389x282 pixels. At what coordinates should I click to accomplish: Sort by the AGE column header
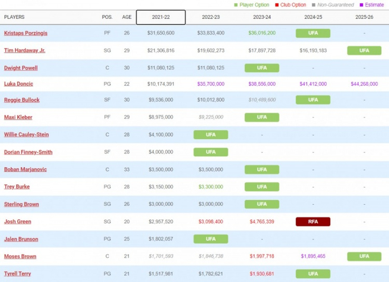(127, 17)
